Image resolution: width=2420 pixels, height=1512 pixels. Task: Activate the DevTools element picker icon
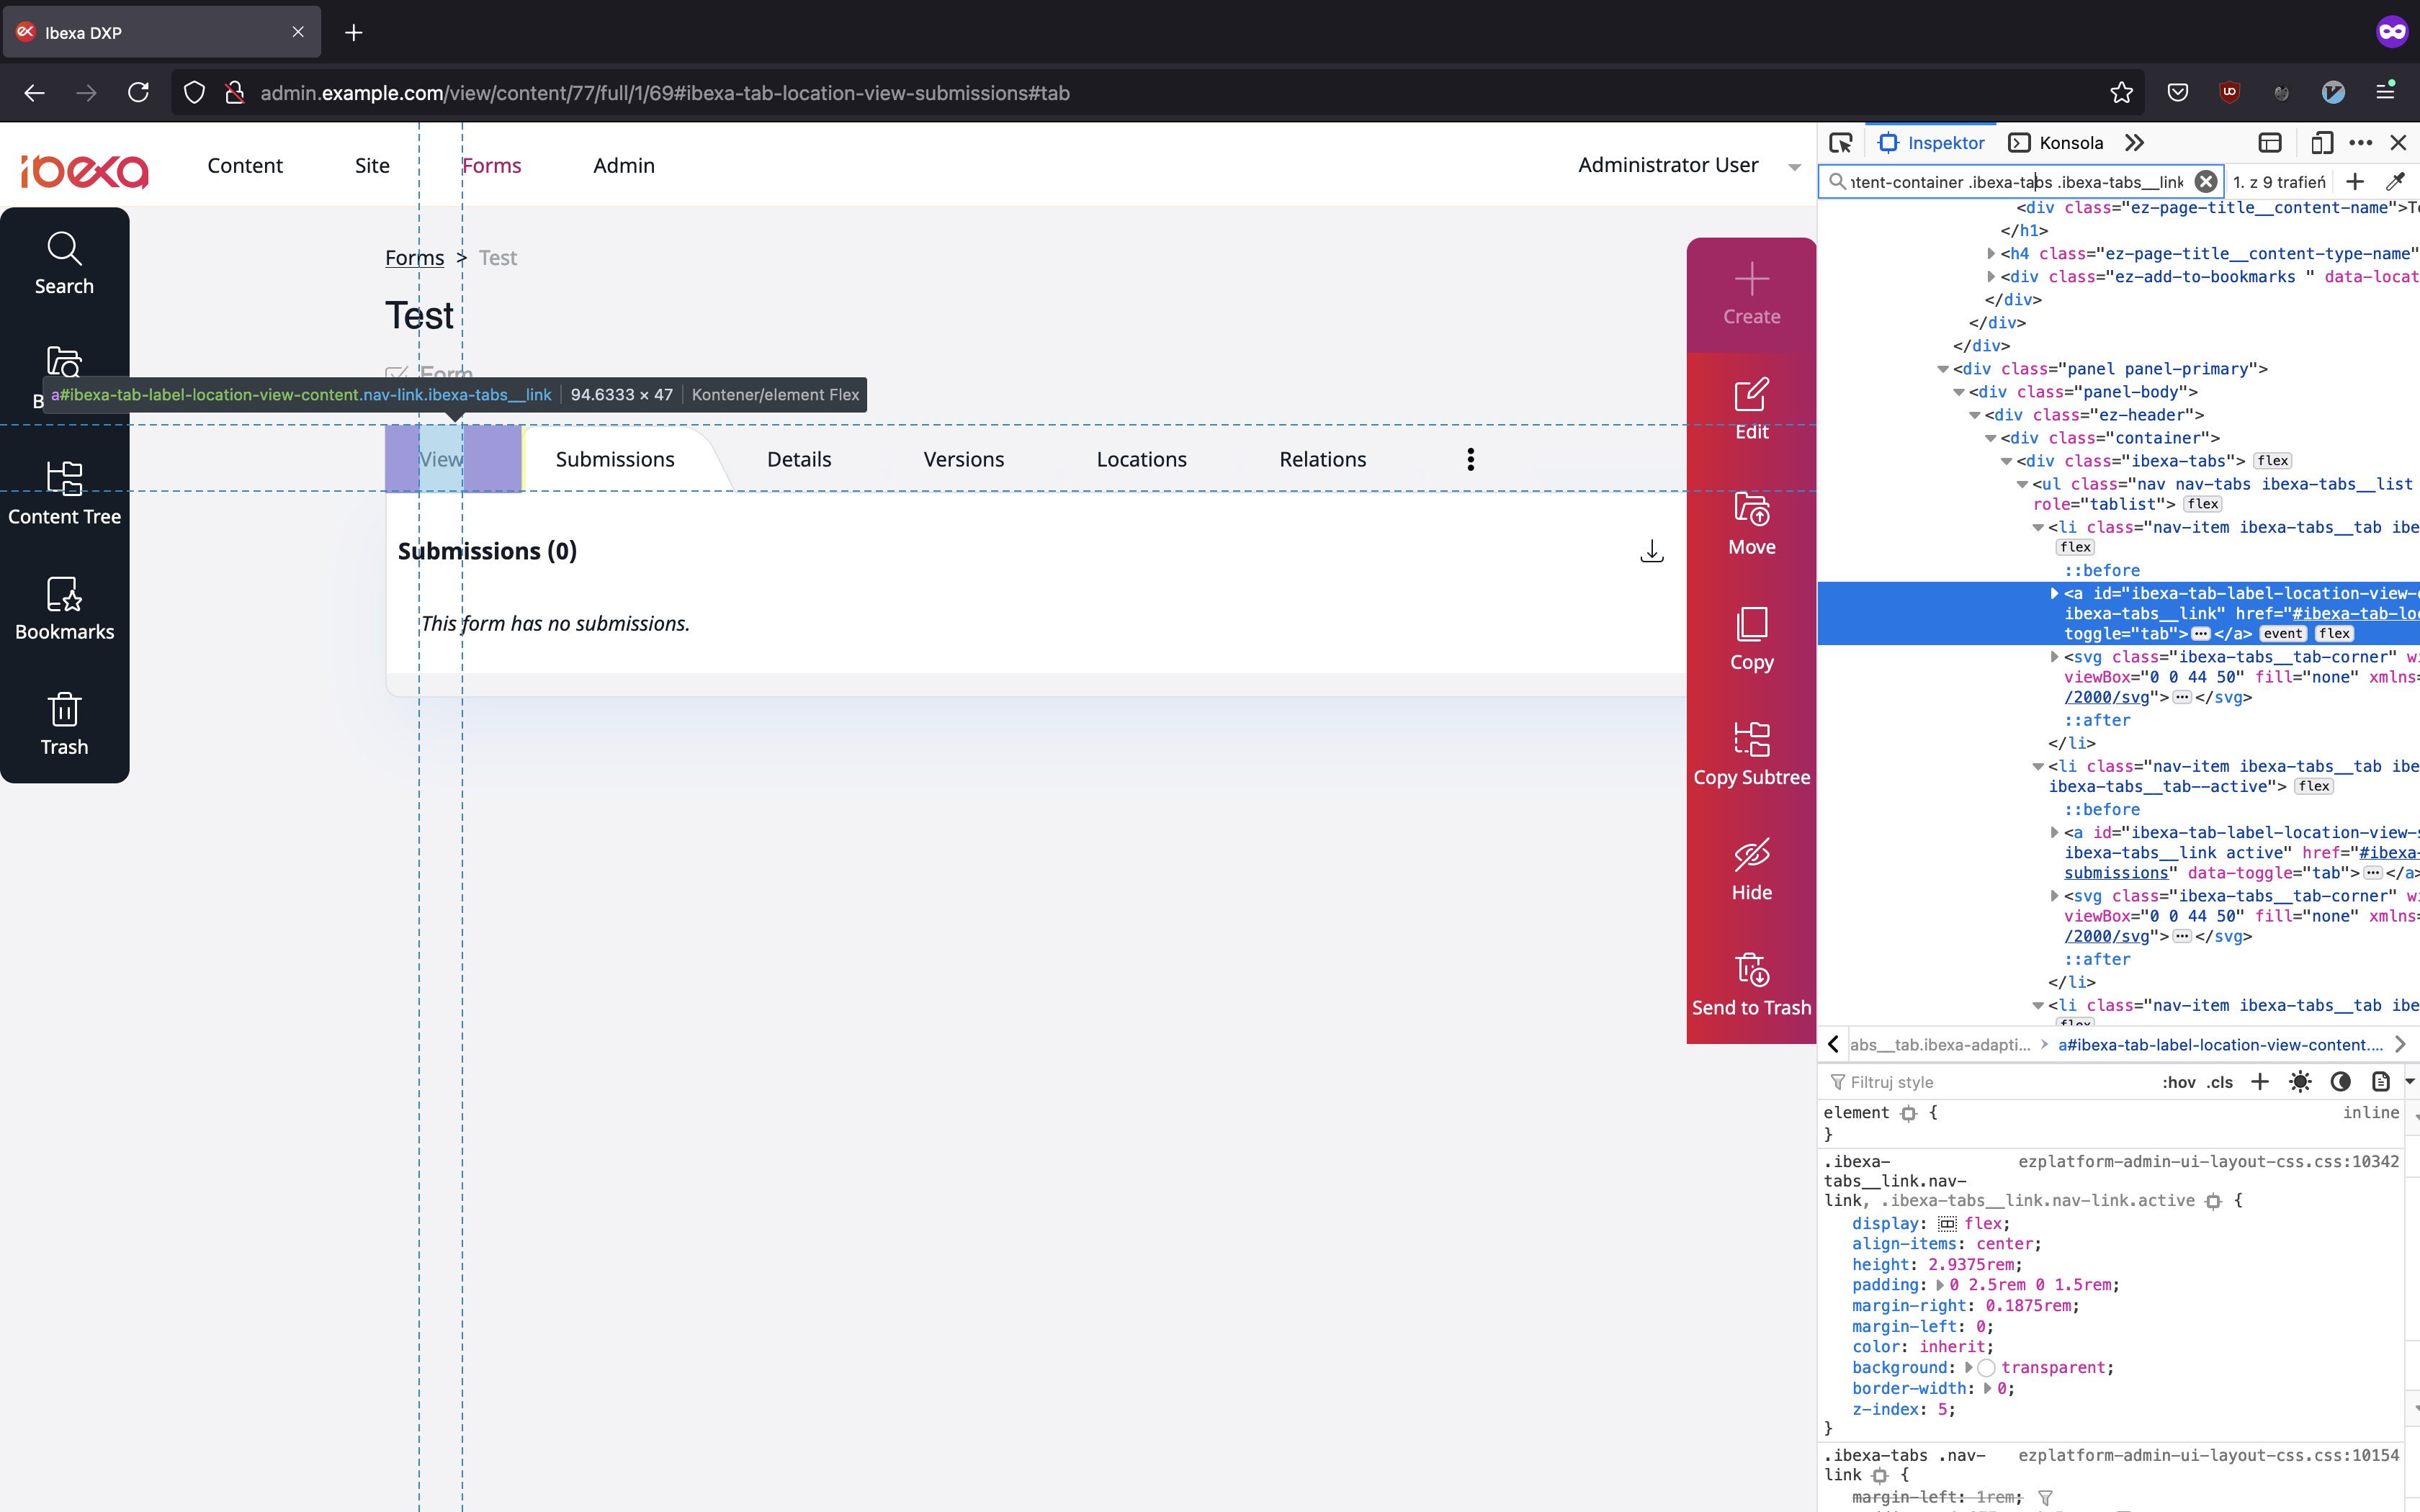click(1841, 143)
